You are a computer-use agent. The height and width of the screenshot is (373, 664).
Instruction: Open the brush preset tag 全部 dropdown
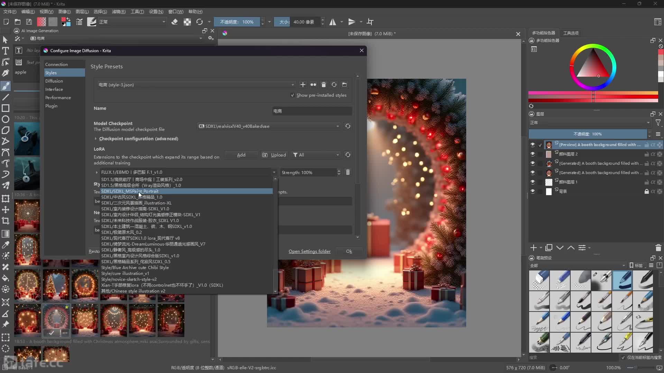point(578,266)
